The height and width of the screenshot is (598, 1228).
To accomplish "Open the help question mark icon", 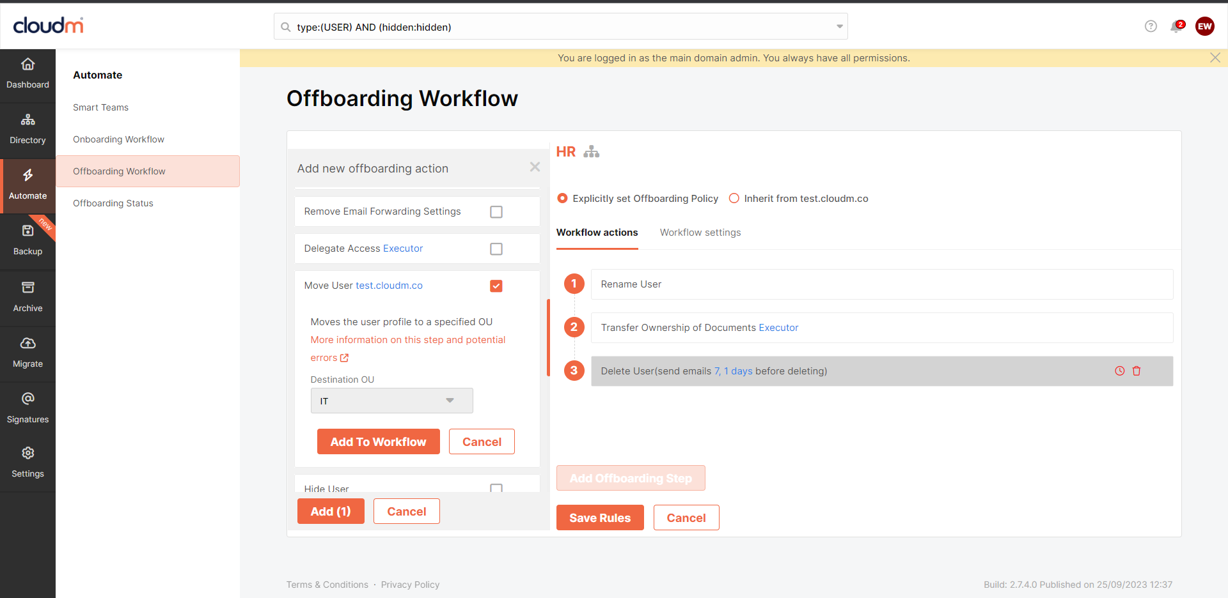I will 1151,26.
